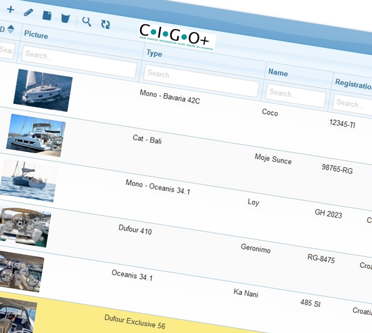The height and width of the screenshot is (333, 372).
Task: Click the refresh arrows icon
Action: point(105,24)
